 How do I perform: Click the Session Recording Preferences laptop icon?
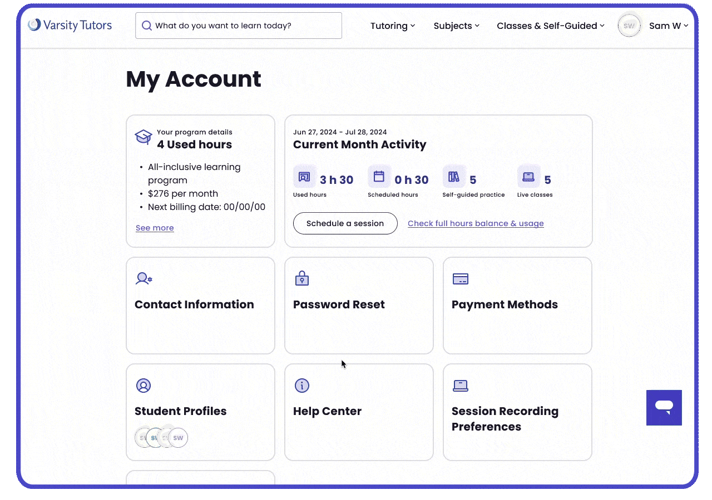point(461,385)
